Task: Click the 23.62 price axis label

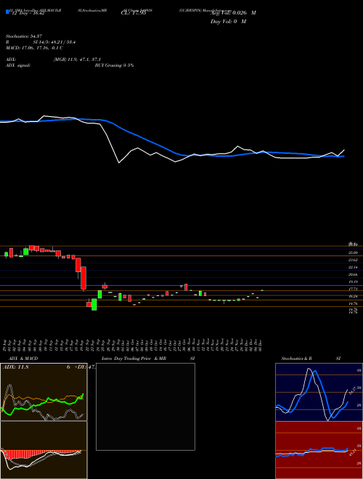Action: 354,260
